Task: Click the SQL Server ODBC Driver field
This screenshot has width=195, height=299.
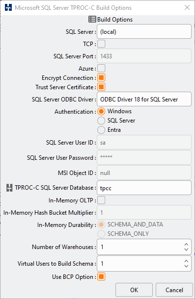Action: pos(144,99)
